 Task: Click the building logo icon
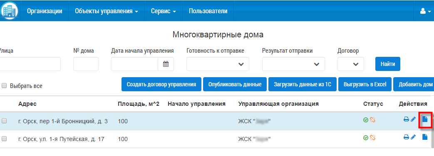coord(9,10)
